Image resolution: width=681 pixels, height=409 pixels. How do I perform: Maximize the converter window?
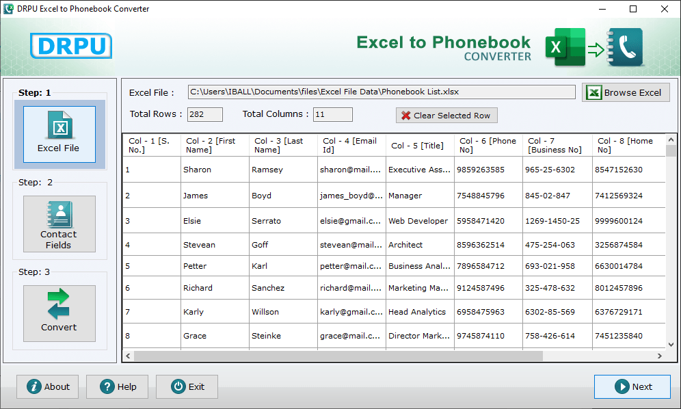pyautogui.click(x=633, y=9)
